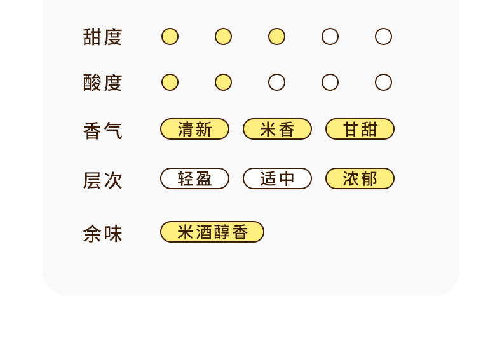This screenshot has width=502, height=353.
Task: Choose the 浓郁 body level
Action: tap(360, 178)
